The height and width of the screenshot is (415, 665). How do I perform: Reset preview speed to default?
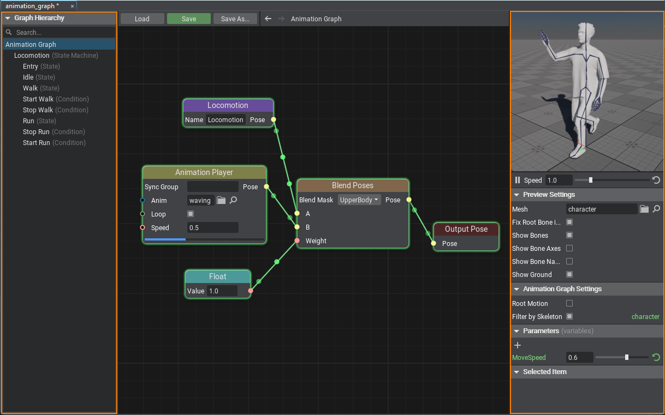656,180
